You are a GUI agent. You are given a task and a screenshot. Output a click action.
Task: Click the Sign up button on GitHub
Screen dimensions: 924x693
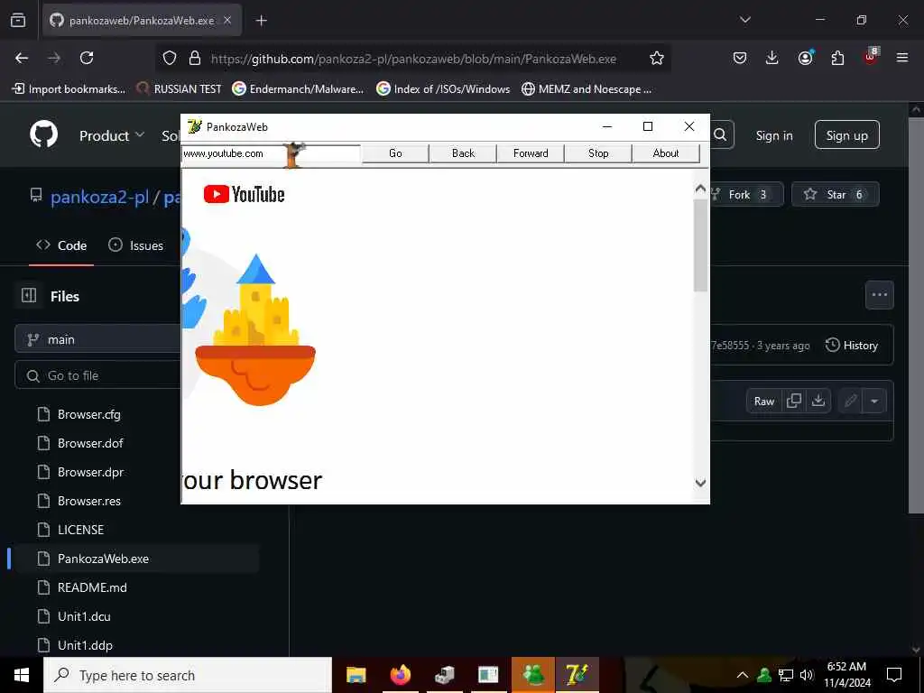[846, 135]
